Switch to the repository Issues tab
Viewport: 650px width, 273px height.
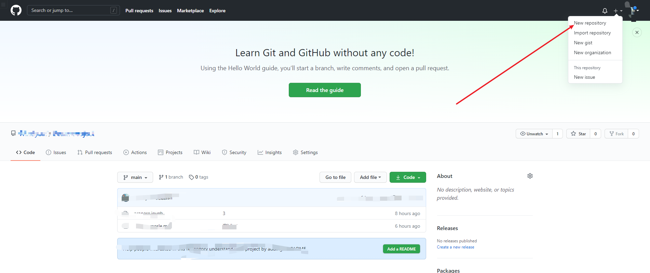56,152
